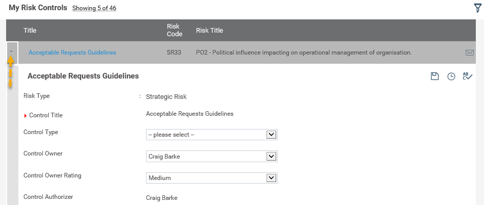This screenshot has height=205, width=484.
Task: Select the SR33 risk code cell
Action: [174, 53]
